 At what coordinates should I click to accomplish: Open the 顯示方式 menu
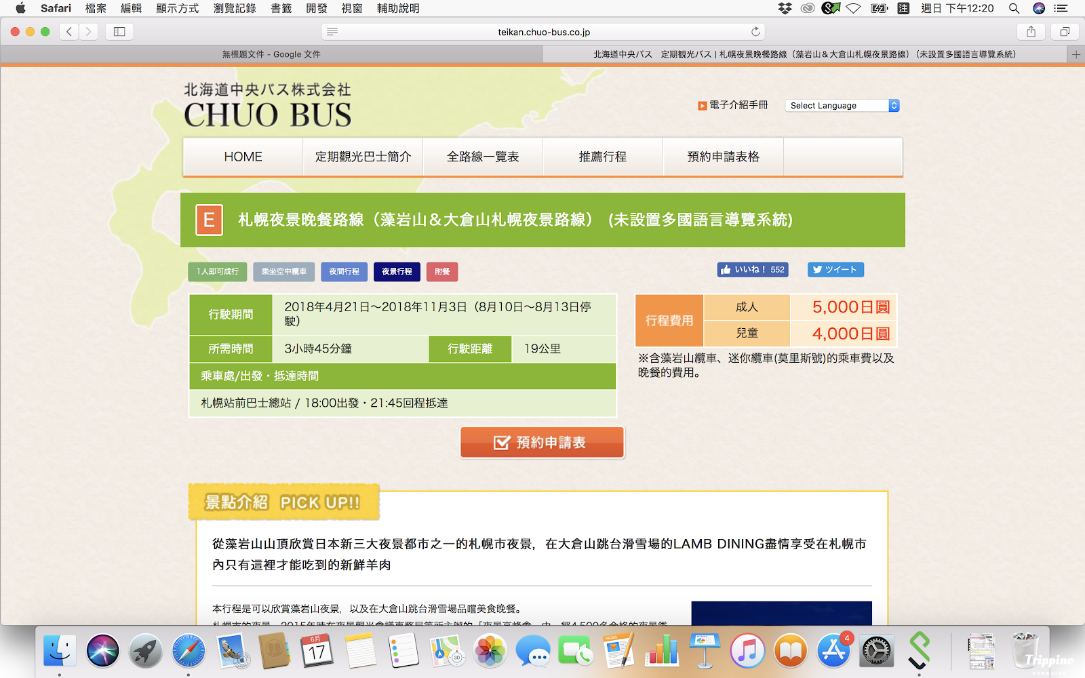[x=178, y=8]
